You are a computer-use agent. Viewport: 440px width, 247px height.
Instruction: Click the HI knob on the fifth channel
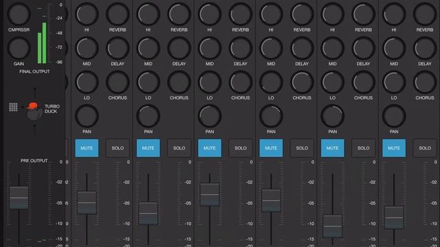pos(333,14)
